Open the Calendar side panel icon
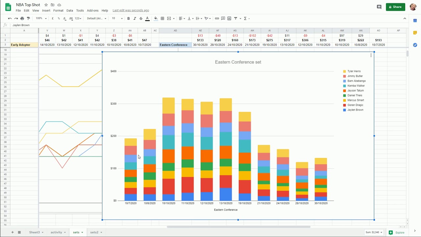 click(x=415, y=21)
